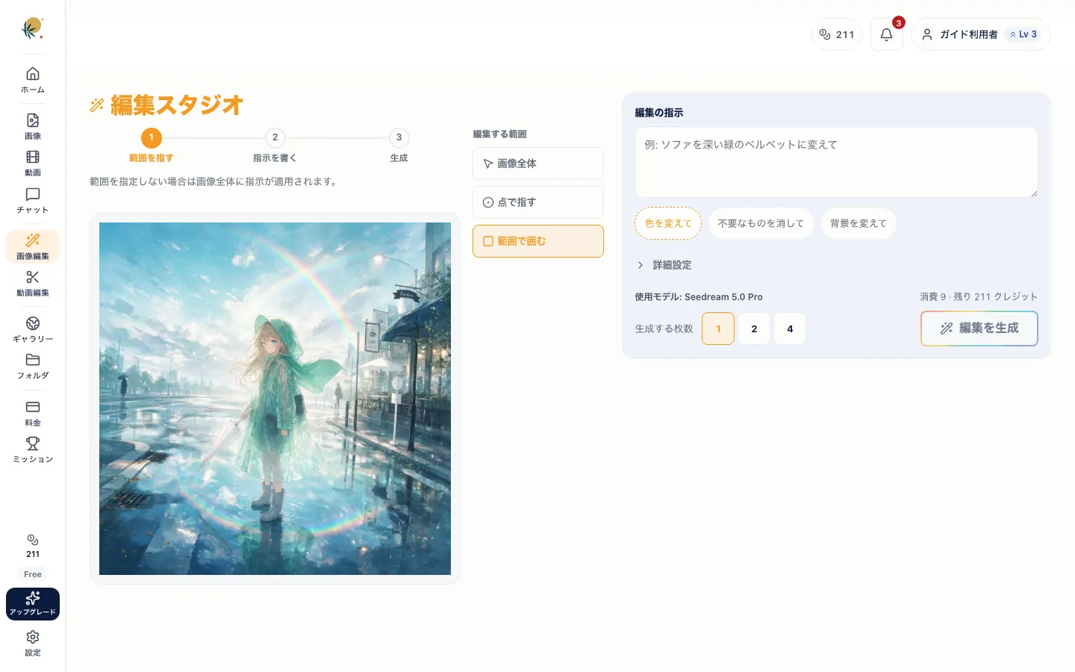1075x672 pixels.
Task: Click the app logo at top left
Action: (x=32, y=28)
